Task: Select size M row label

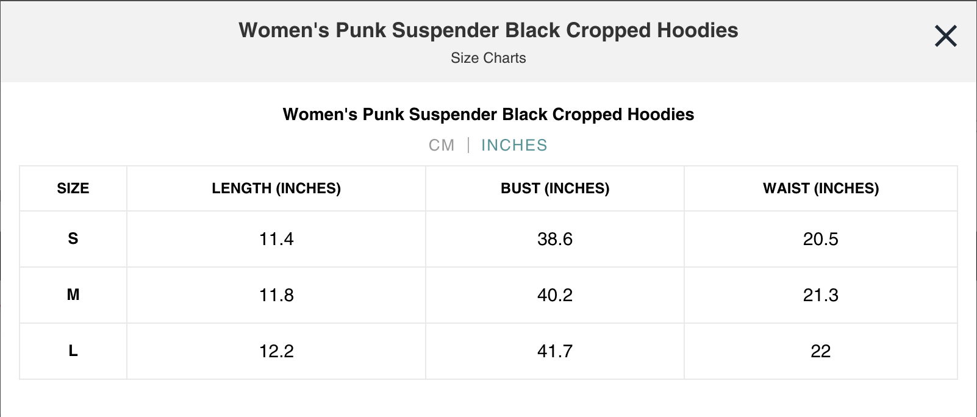Action: 73,295
